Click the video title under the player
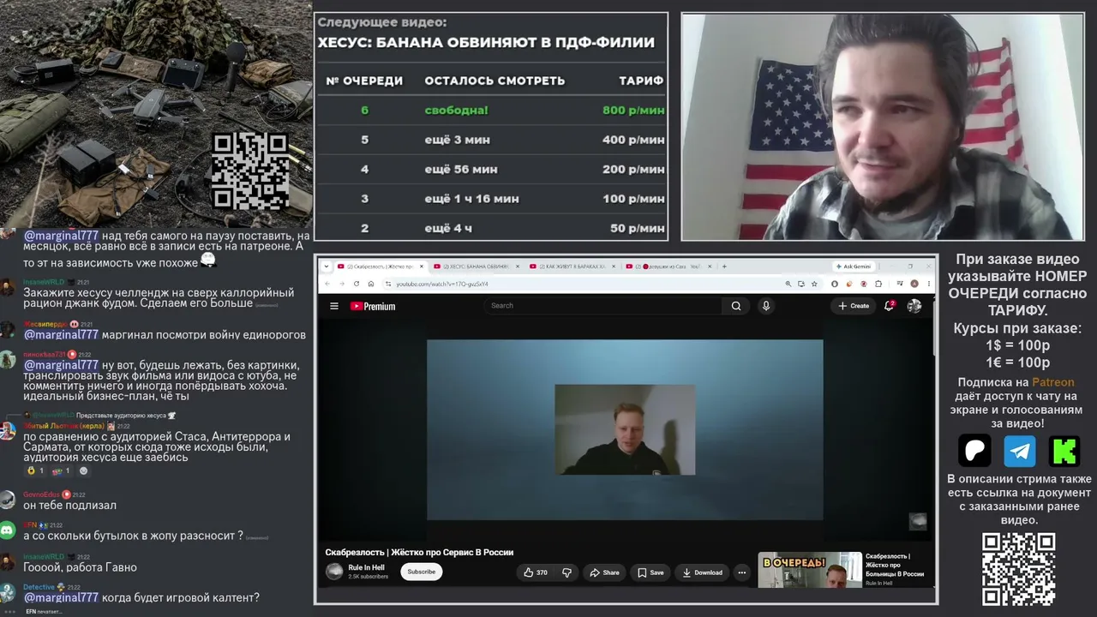The width and height of the screenshot is (1097, 617). click(x=419, y=552)
